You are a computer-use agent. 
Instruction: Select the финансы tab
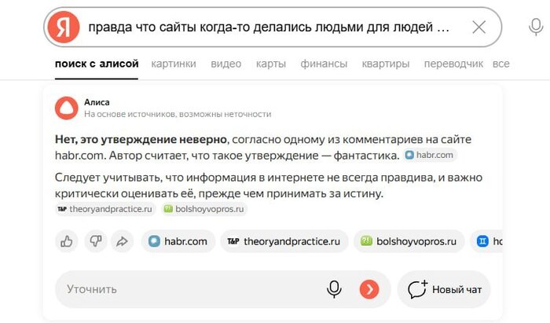point(324,64)
